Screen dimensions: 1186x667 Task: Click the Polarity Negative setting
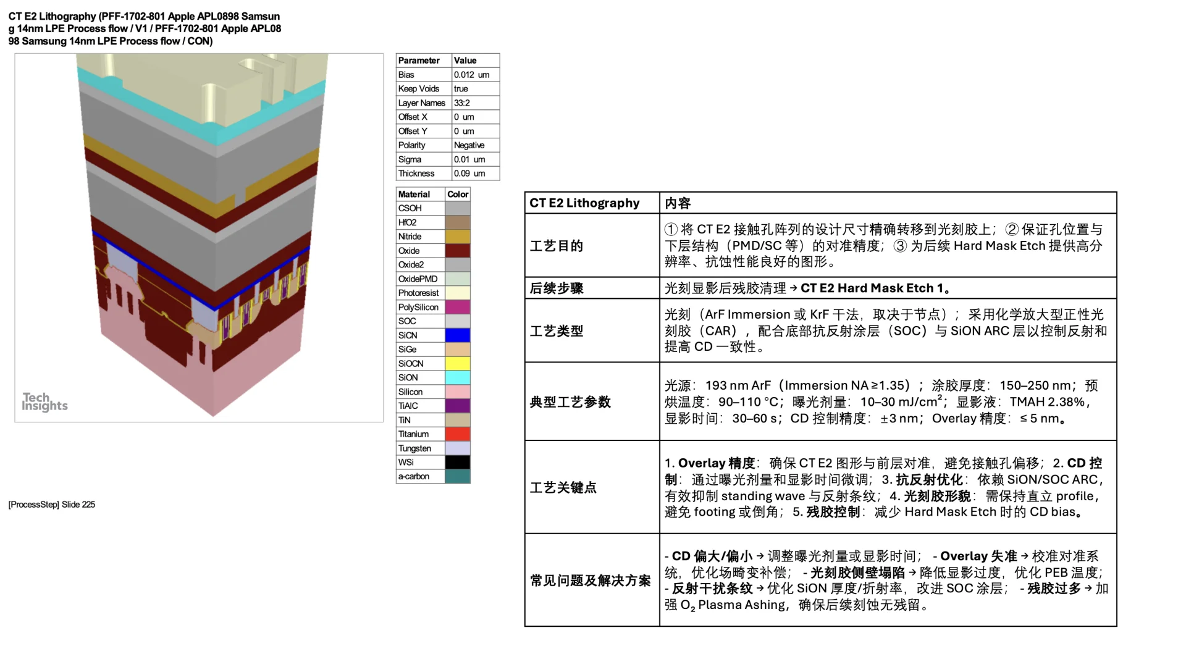click(x=474, y=145)
